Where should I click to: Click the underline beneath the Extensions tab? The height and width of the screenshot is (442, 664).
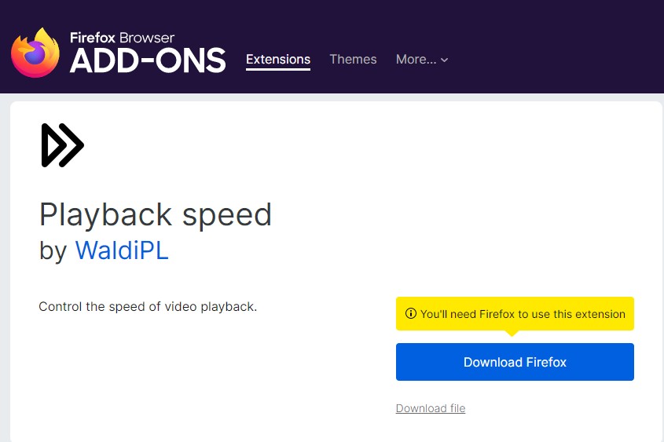point(278,71)
